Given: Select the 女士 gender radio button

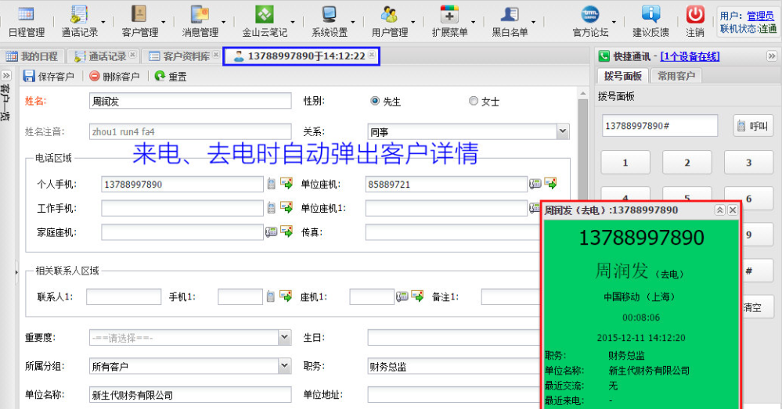Looking at the screenshot, I should point(473,101).
